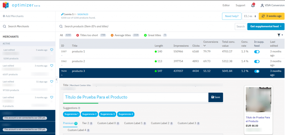This screenshot has height=135, width=285.
Task: Switch to Custom Label 3 tab
Action: click(189, 123)
